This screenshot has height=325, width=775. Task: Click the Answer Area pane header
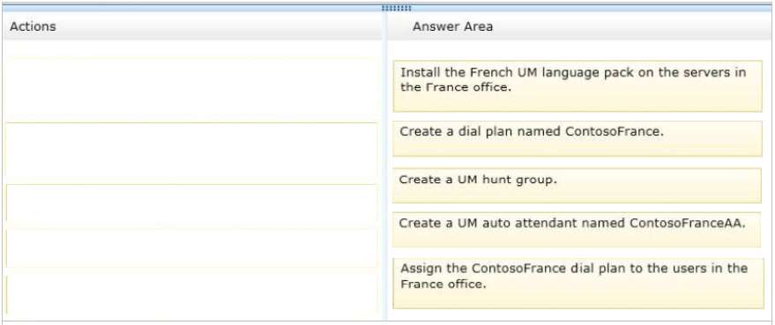coord(580,26)
